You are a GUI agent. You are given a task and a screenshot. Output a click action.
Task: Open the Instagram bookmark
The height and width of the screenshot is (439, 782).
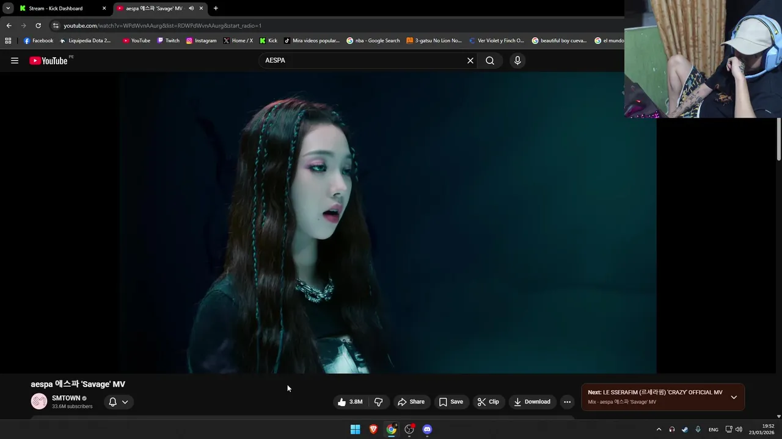pyautogui.click(x=201, y=41)
